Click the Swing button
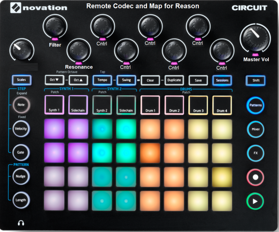Image resolution: width=279 pixels, height=232 pixels. tap(126, 80)
